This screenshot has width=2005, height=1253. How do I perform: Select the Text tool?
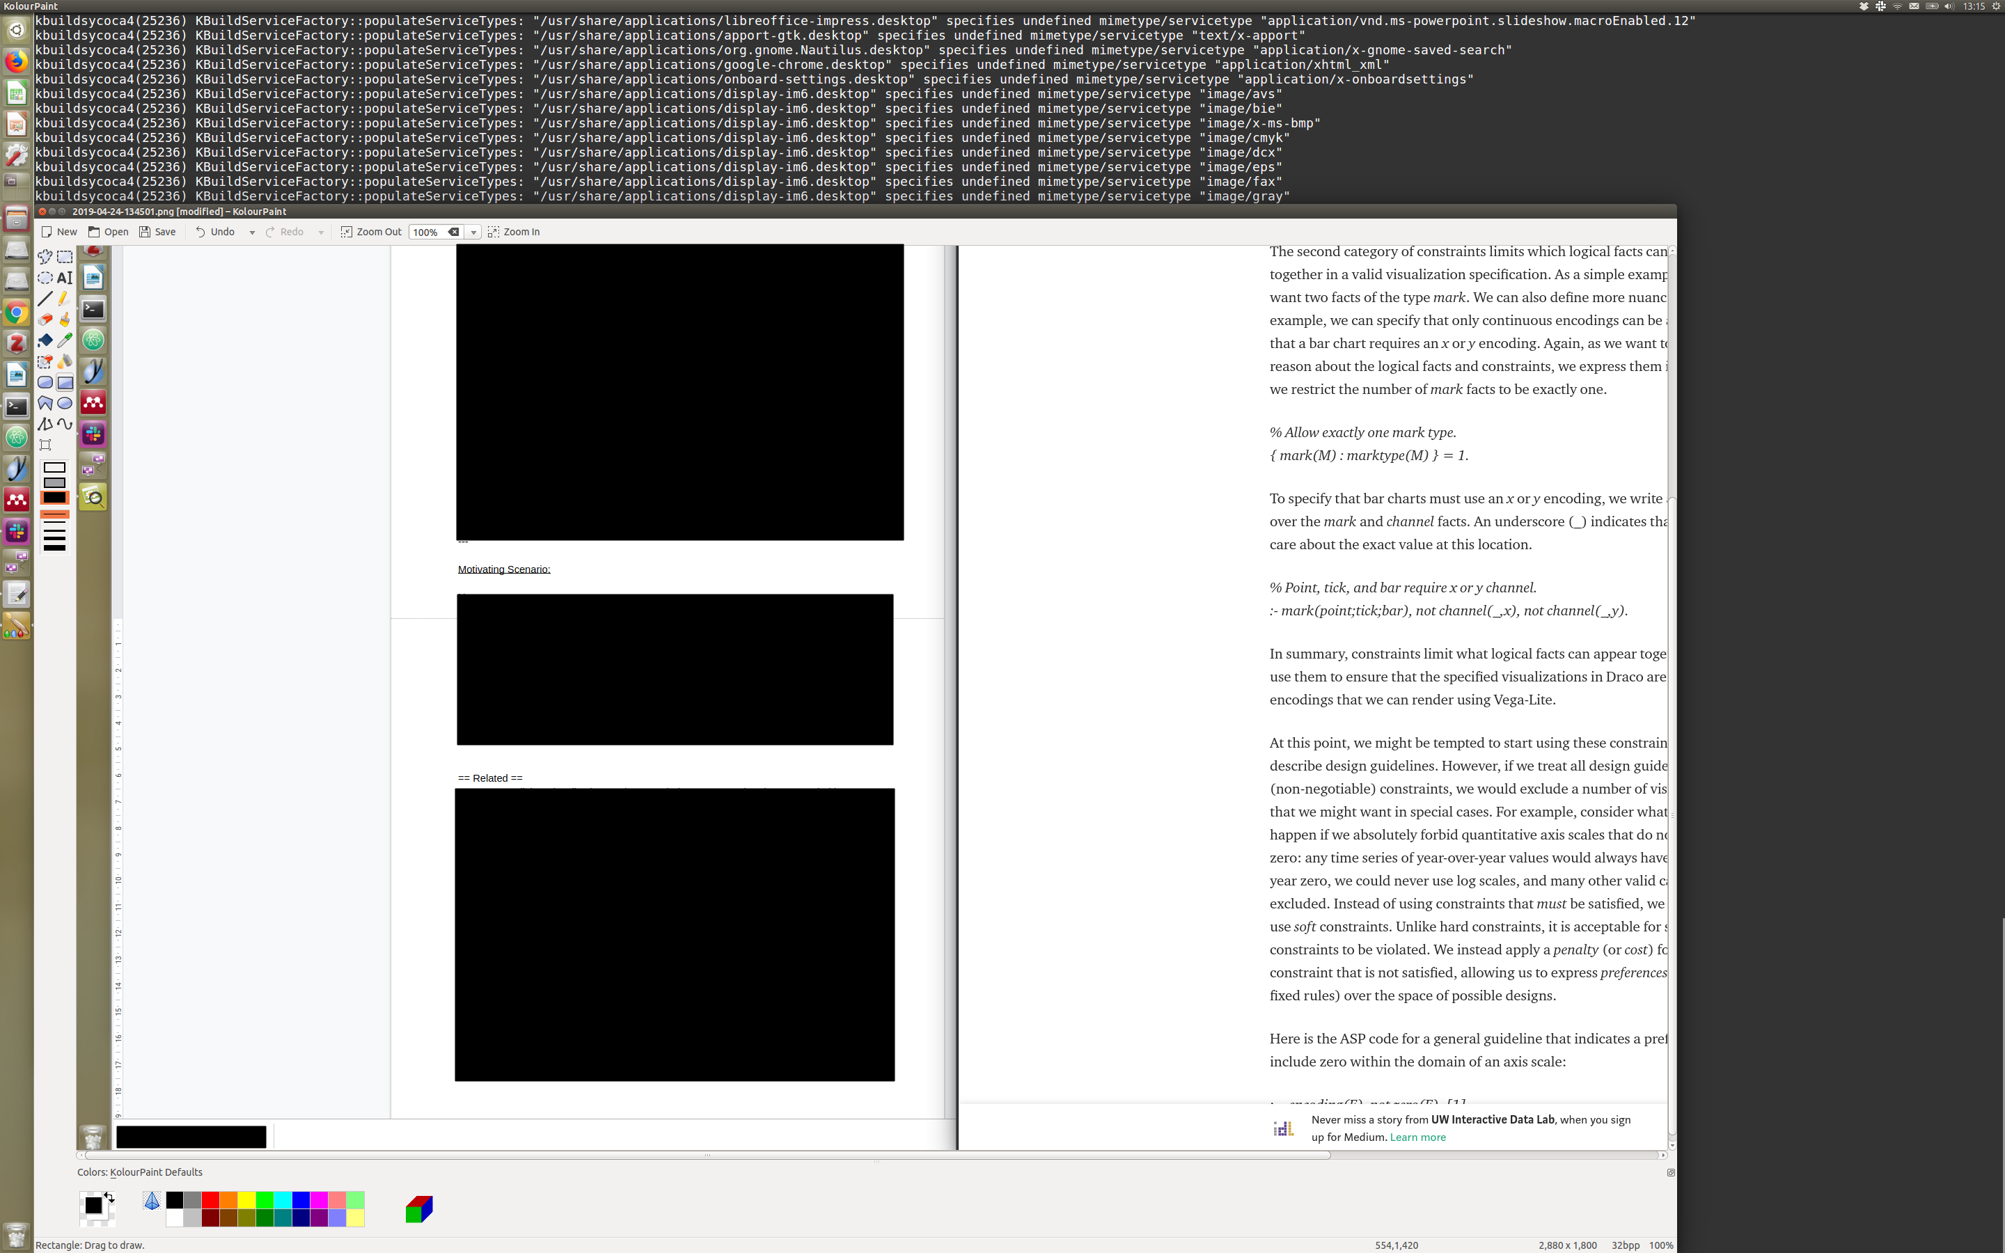tap(65, 278)
